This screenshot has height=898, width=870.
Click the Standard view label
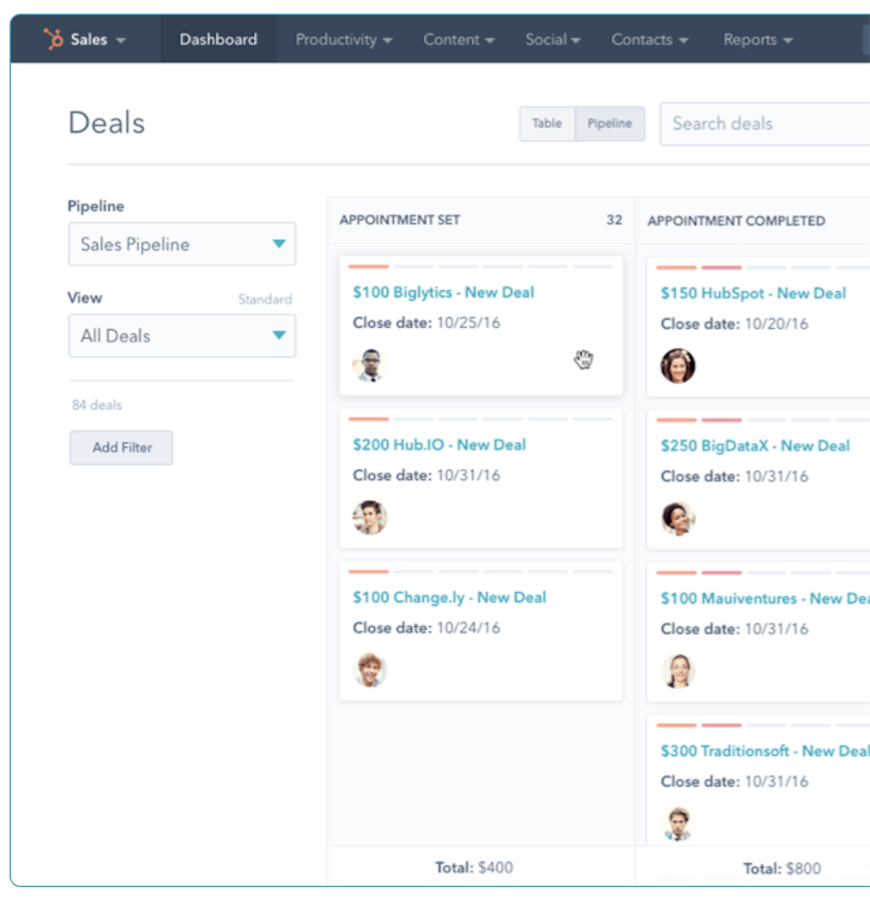(x=265, y=299)
